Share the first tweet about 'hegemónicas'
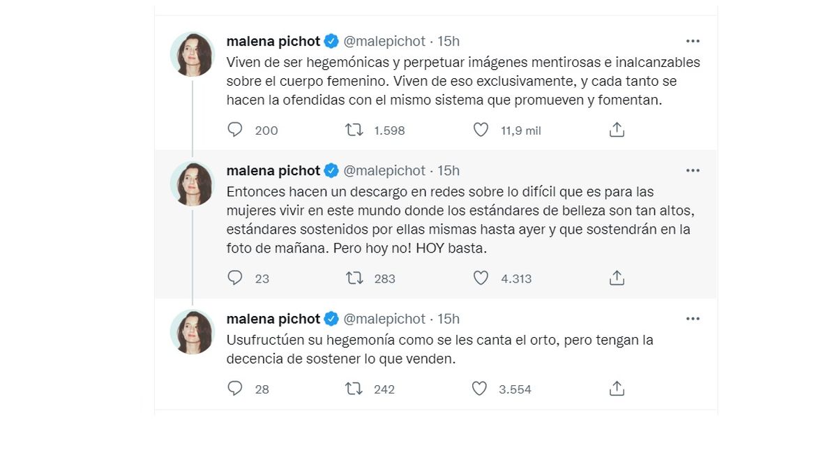Viewport: 837px width, 471px height. pyautogui.click(x=617, y=130)
